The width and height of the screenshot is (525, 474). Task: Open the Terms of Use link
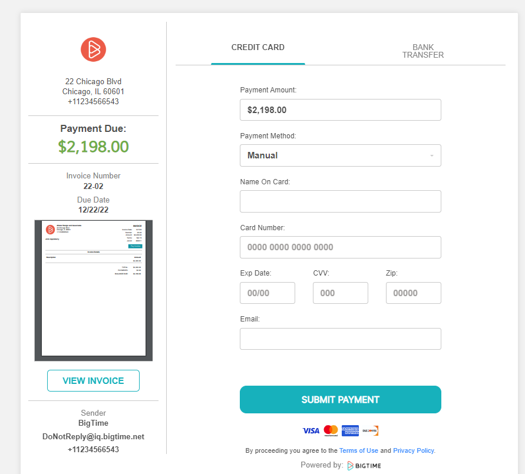click(x=359, y=450)
